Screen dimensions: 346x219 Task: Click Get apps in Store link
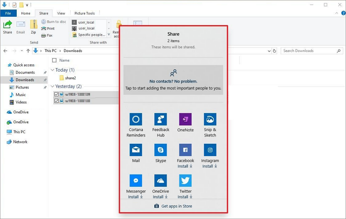coord(173,206)
